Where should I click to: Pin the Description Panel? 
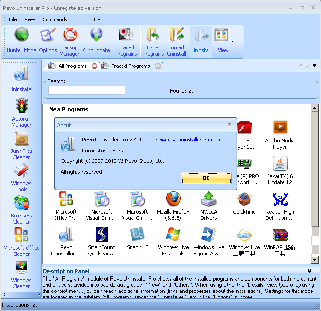tap(309, 271)
